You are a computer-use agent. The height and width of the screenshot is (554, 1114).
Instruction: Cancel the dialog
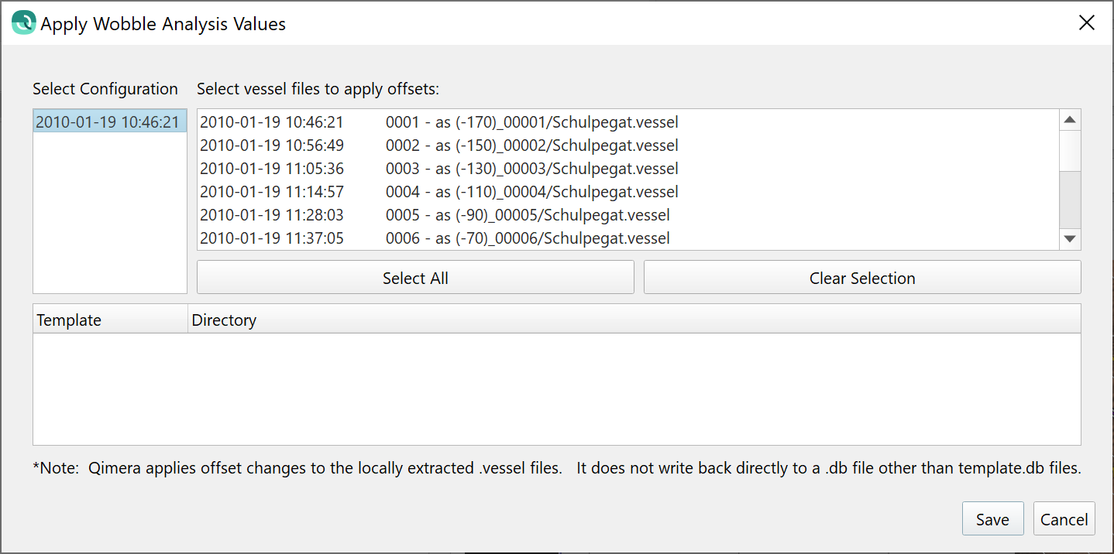point(1064,519)
